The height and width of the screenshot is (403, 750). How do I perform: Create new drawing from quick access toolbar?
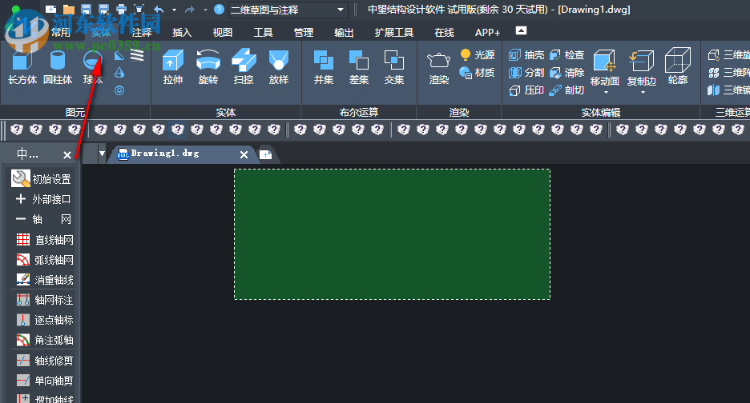click(50, 9)
